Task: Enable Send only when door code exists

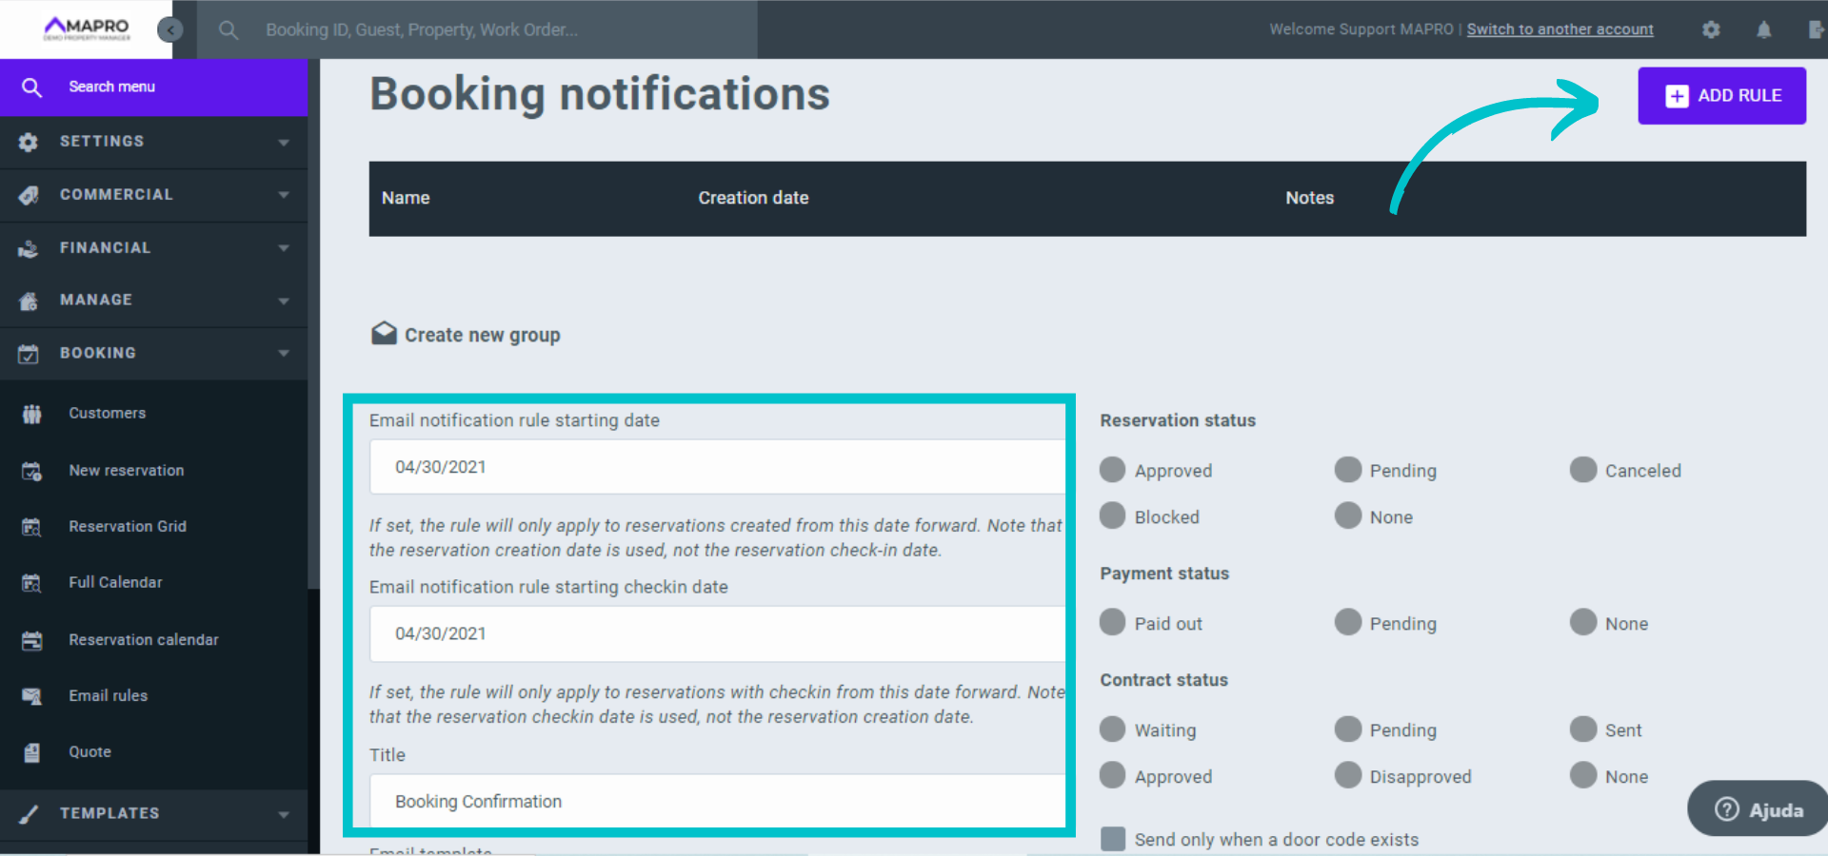Action: click(1112, 839)
